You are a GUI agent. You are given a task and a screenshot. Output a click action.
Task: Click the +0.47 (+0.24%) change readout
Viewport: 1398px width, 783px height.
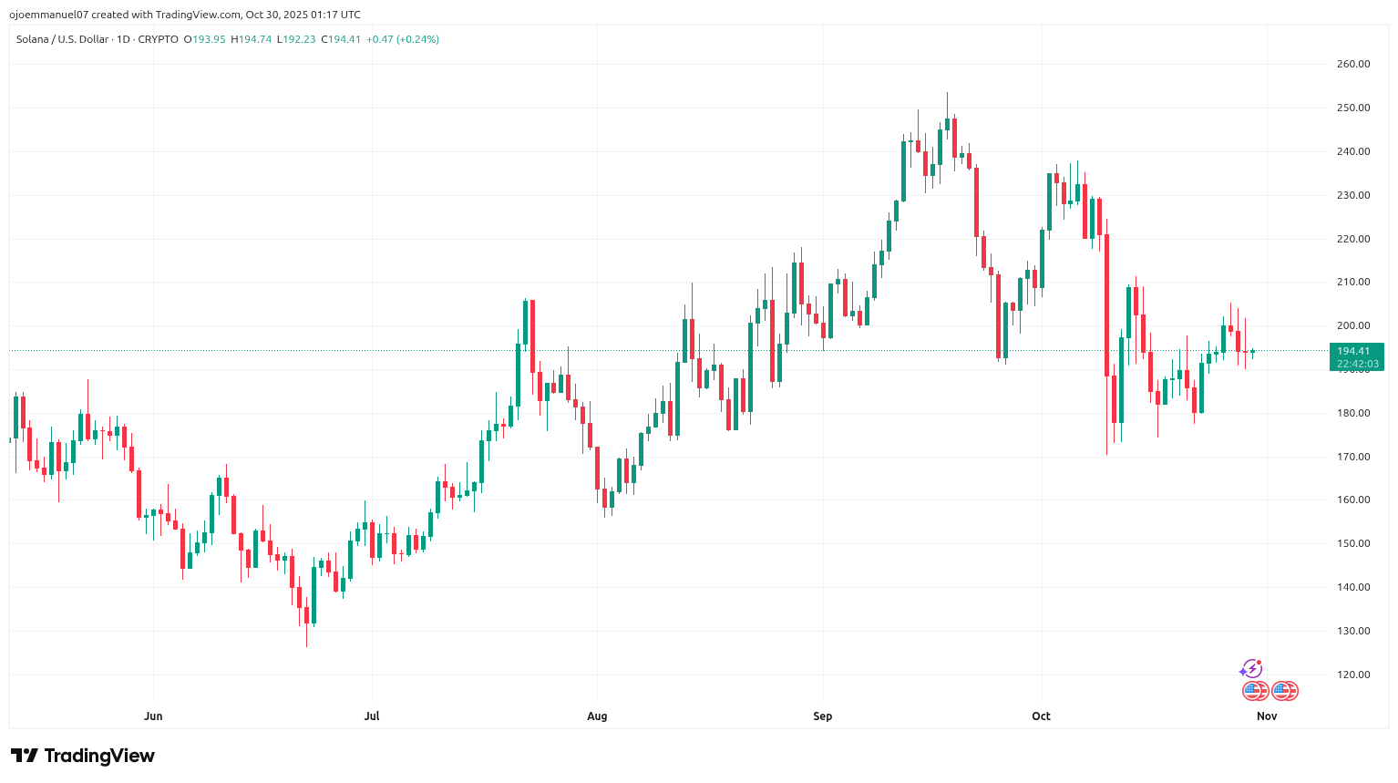point(403,39)
